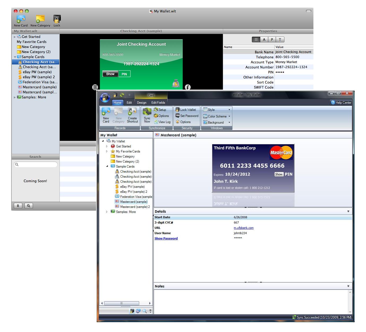The height and width of the screenshot is (332, 366).
Task: Select the Home ribbon tab
Action: click(117, 103)
